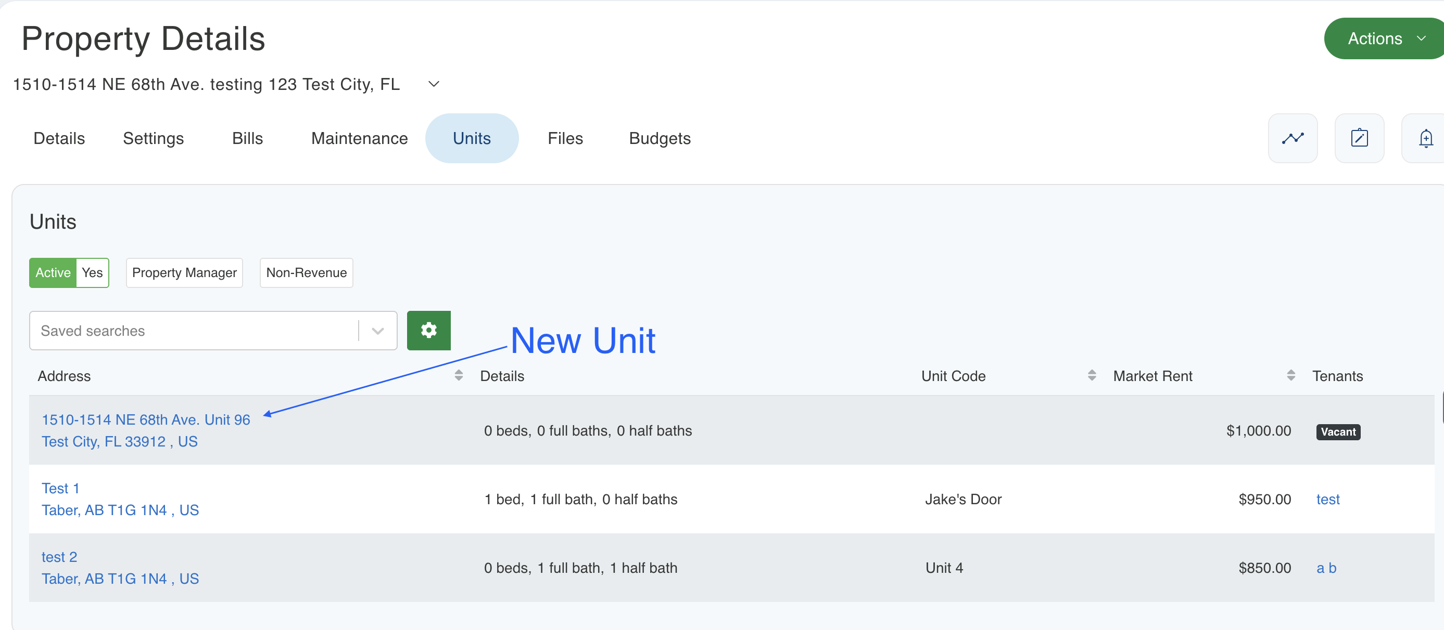The image size is (1444, 630).
Task: Click the Jake's Door unit code
Action: tap(963, 500)
